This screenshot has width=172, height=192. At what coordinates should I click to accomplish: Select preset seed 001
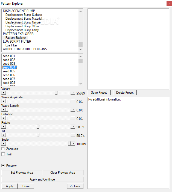(x=9, y=56)
